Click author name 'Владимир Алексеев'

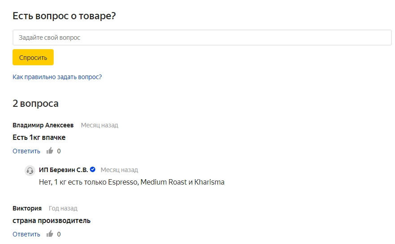coord(43,125)
